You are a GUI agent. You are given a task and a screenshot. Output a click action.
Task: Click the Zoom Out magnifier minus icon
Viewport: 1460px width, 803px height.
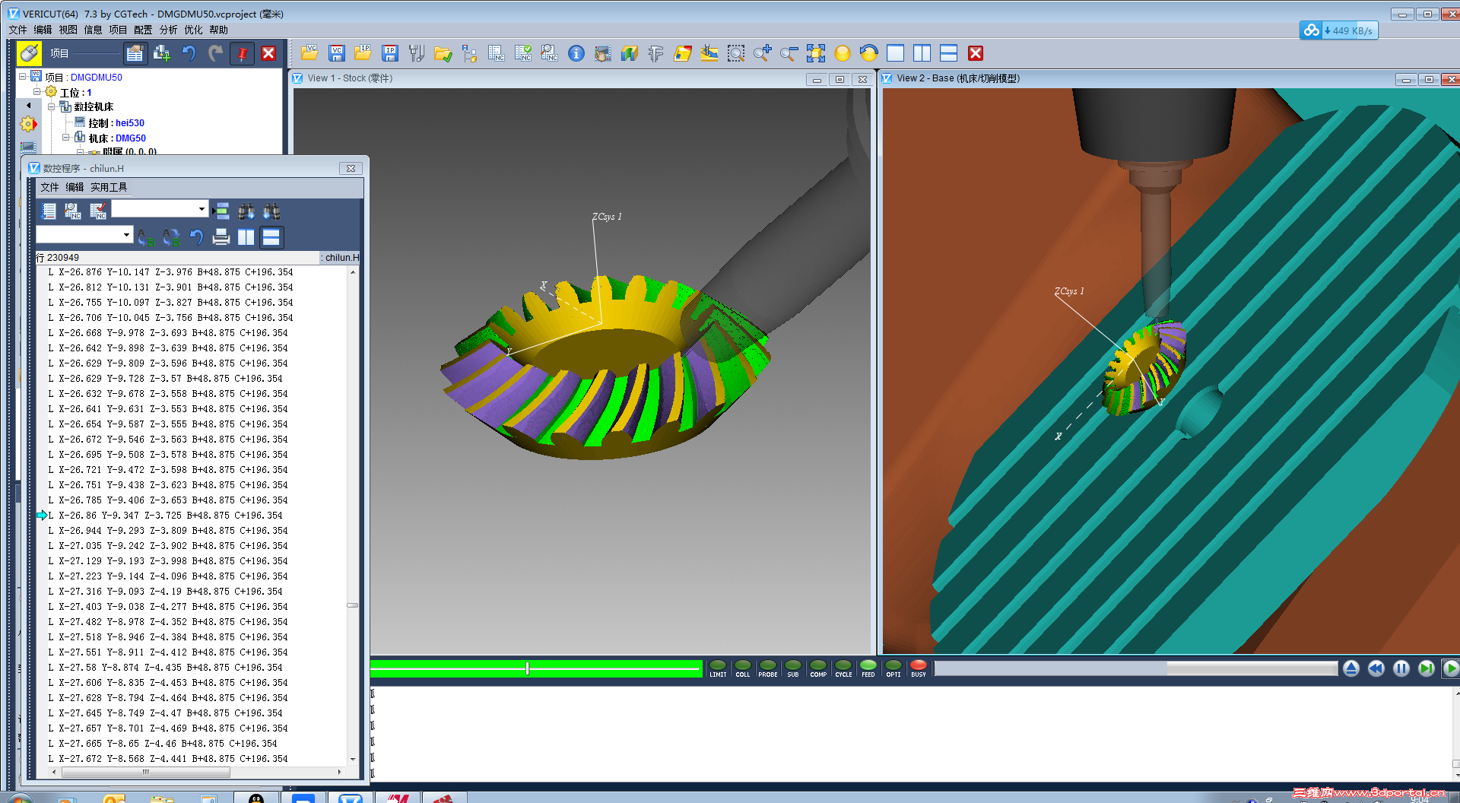(x=789, y=53)
